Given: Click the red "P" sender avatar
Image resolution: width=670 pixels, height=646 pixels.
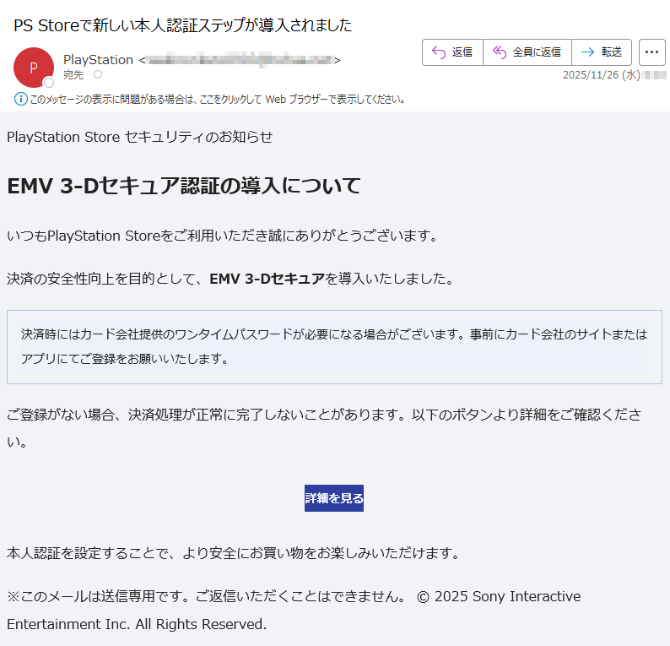Looking at the screenshot, I should pyautogui.click(x=33, y=68).
